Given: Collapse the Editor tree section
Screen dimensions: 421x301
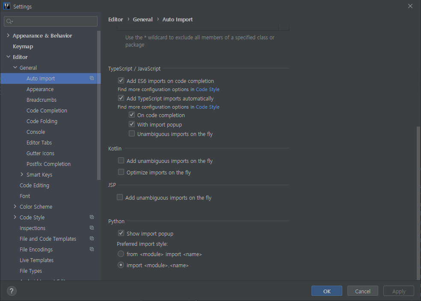Looking at the screenshot, I should coord(8,57).
